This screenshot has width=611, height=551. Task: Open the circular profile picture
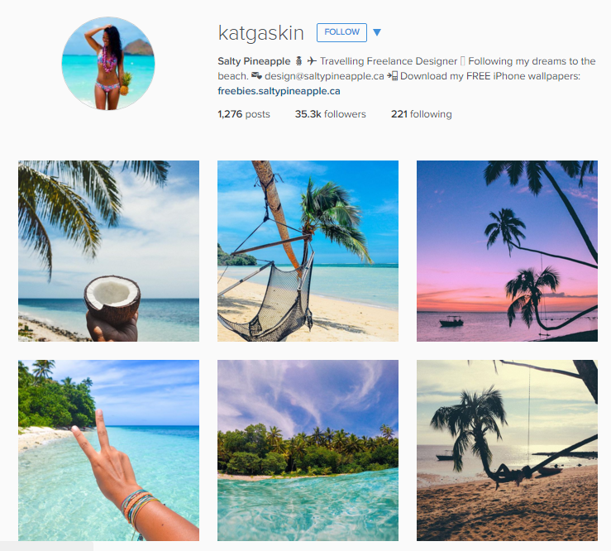pos(108,64)
